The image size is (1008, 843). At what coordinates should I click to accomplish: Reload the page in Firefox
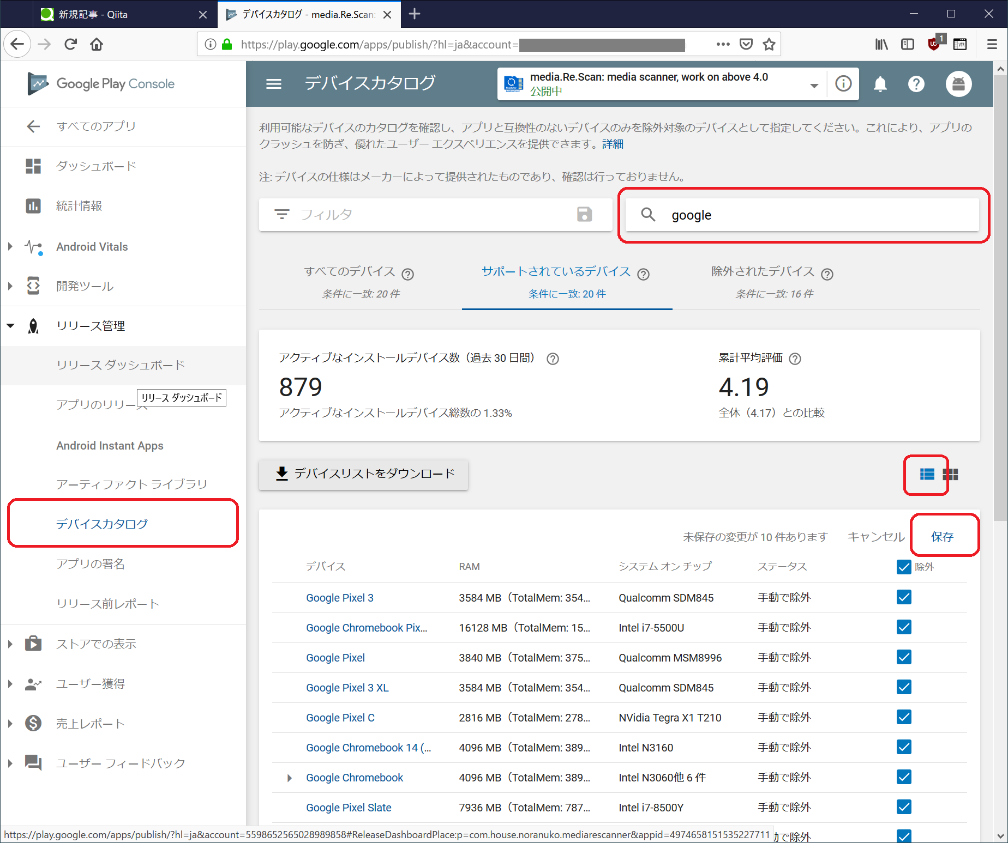coord(70,44)
